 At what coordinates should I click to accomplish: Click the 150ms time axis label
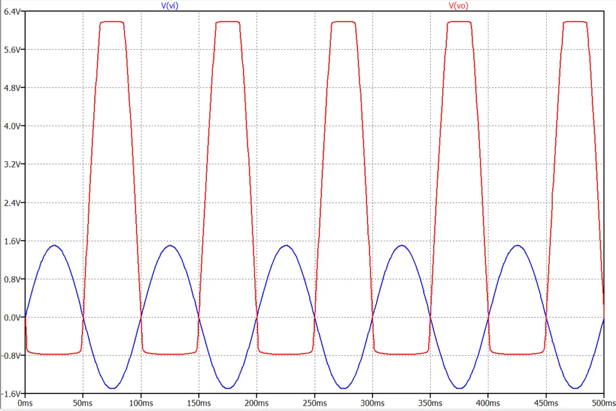coord(199,403)
